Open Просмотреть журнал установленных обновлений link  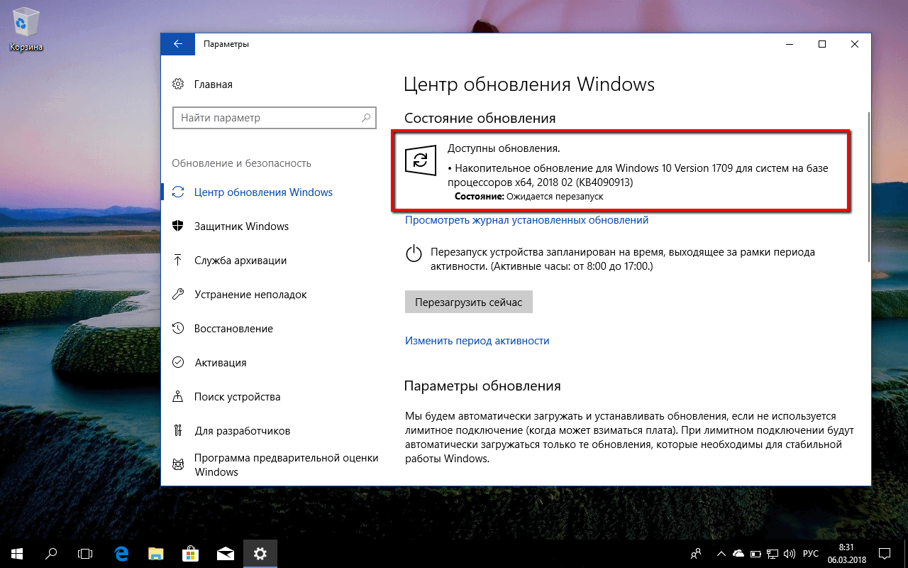click(526, 220)
